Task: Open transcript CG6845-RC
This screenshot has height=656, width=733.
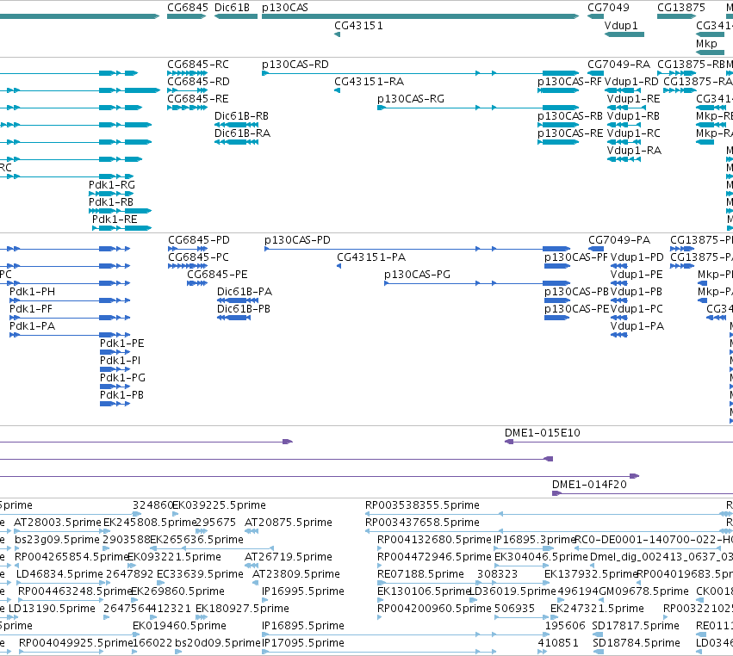Action: click(198, 65)
